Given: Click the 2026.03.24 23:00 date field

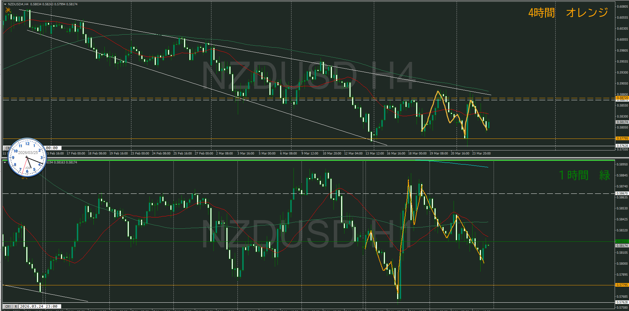Looking at the screenshot, I should coord(38,306).
